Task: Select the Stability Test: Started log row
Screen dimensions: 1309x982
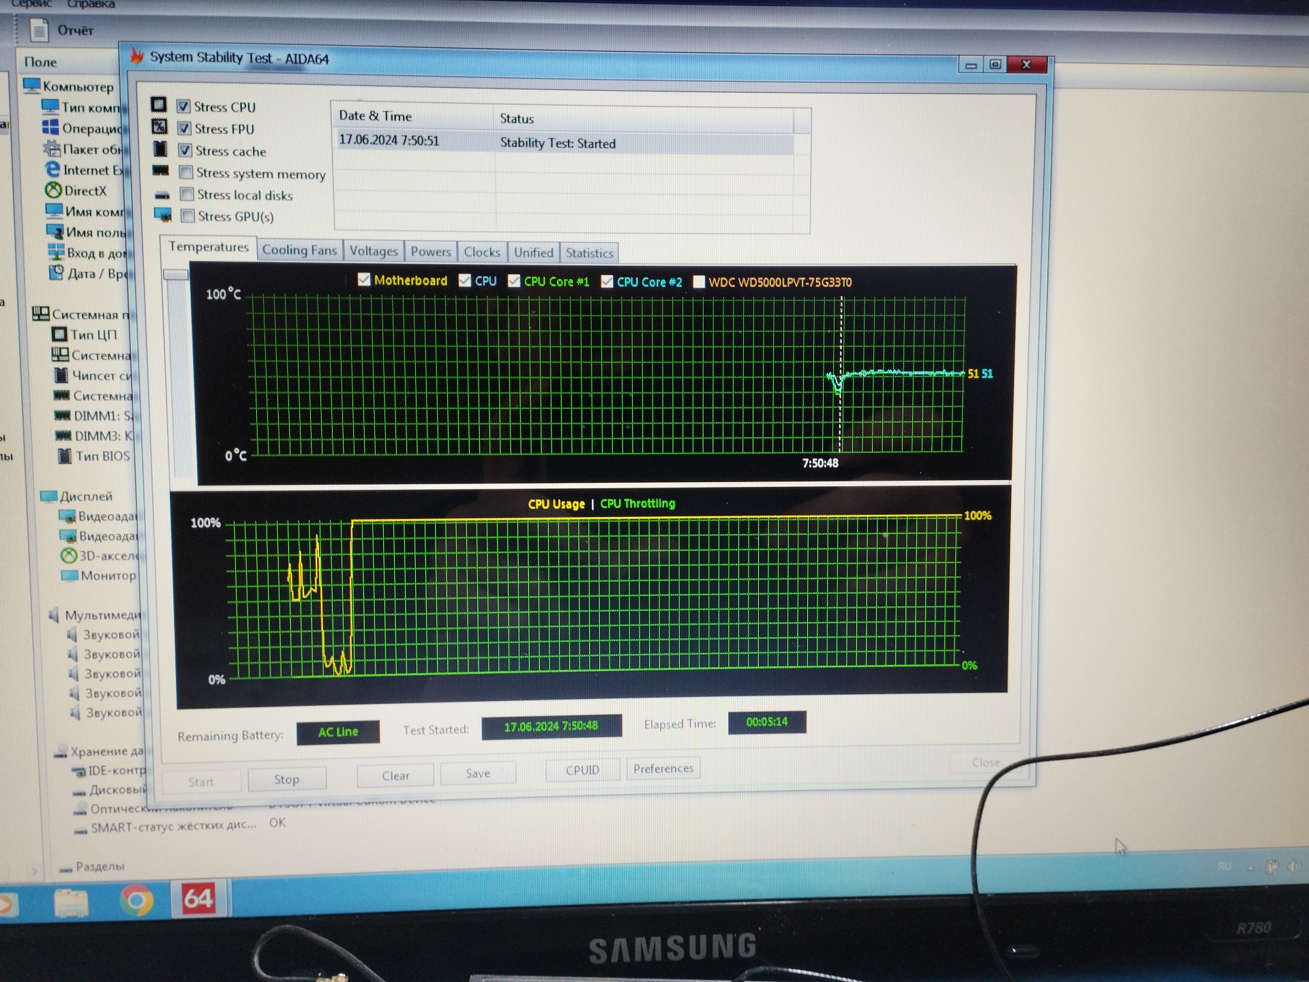Action: pyautogui.click(x=565, y=143)
